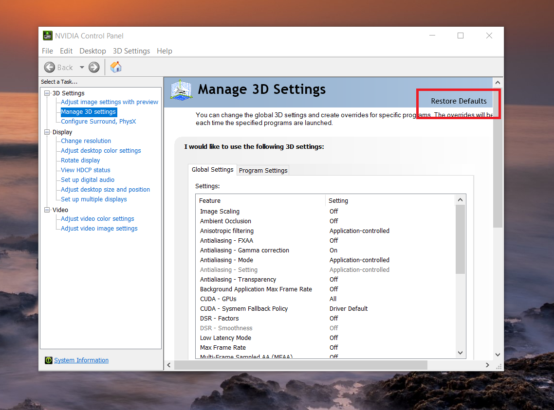
Task: Click the System Information icon
Action: pyautogui.click(x=48, y=360)
